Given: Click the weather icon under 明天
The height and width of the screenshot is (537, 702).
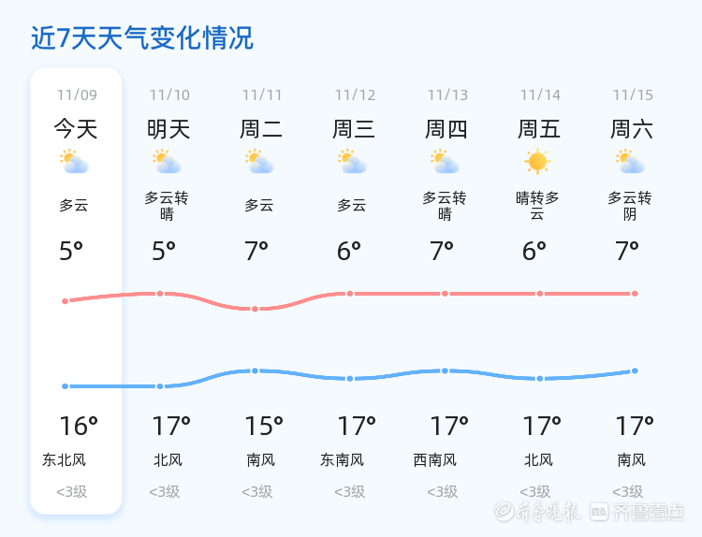Looking at the screenshot, I should tap(167, 162).
